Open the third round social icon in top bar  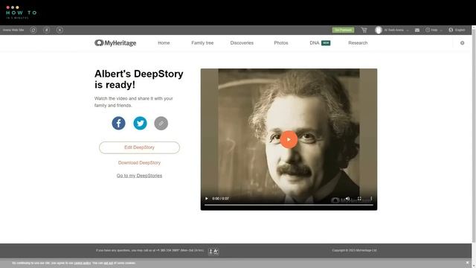pyautogui.click(x=59, y=30)
